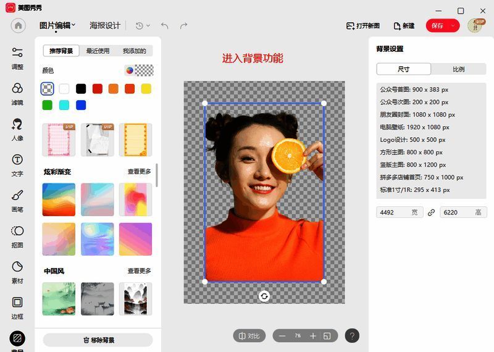
Task: Open the 素材 materials panel
Action: tap(17, 272)
